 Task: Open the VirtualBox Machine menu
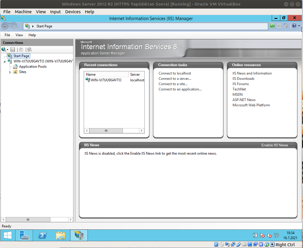point(23,12)
